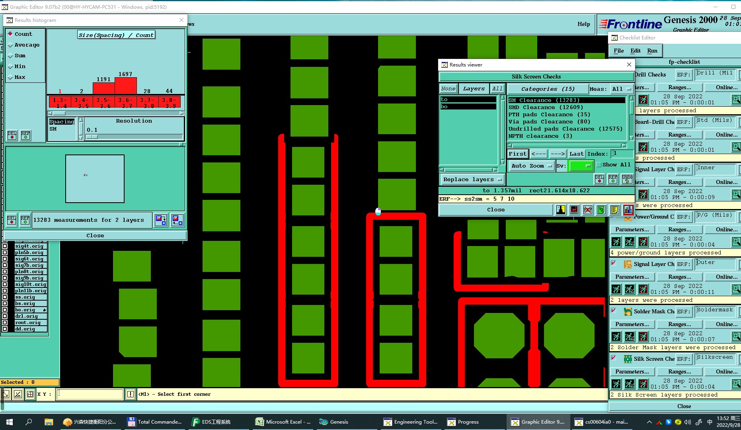Image resolution: width=741 pixels, height=430 pixels.
Task: Toggle checkbox next to ss.orig layer
Action: [5, 297]
